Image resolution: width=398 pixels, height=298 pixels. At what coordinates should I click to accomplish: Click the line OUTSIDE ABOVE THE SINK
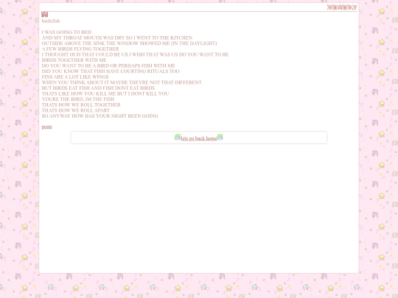pos(129,43)
